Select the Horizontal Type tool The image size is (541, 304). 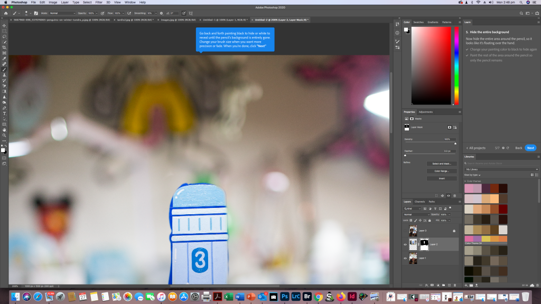coord(4,113)
